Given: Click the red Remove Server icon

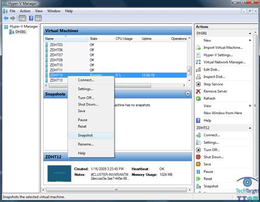Looking at the screenshot, I should pyautogui.click(x=198, y=91).
